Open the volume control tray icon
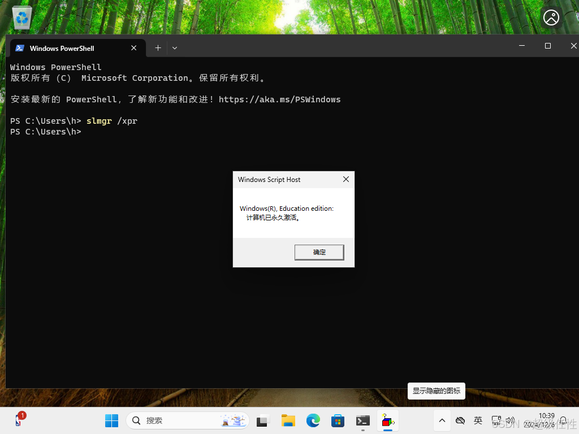579x434 pixels. [510, 420]
